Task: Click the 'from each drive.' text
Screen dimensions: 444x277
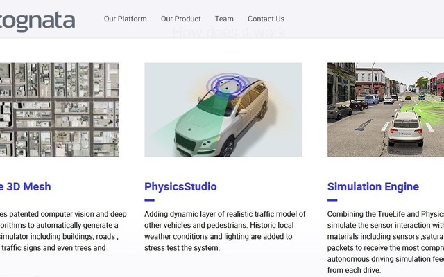Action: (x=354, y=270)
